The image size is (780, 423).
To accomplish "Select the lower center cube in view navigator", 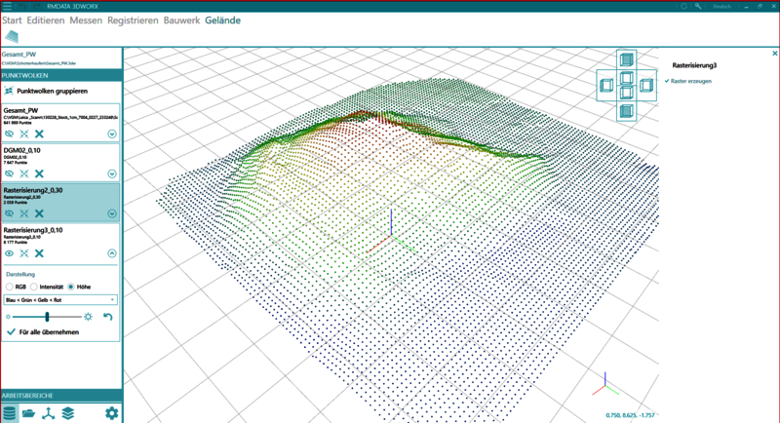I will point(626,93).
